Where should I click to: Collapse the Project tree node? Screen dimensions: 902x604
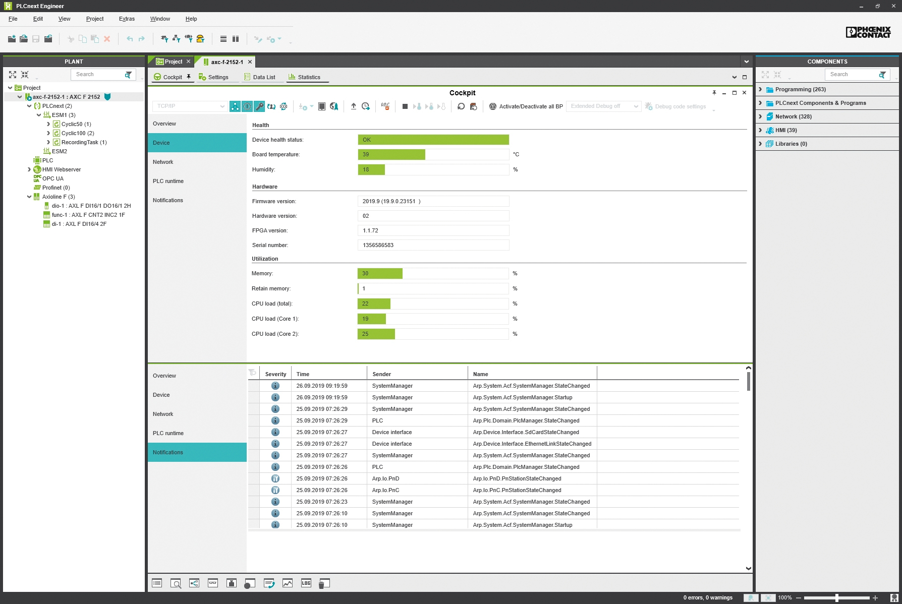pyautogui.click(x=10, y=88)
